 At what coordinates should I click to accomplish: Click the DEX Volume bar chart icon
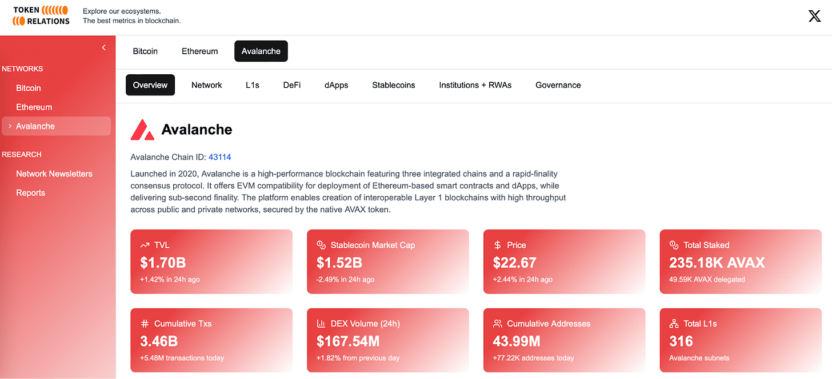pos(321,324)
